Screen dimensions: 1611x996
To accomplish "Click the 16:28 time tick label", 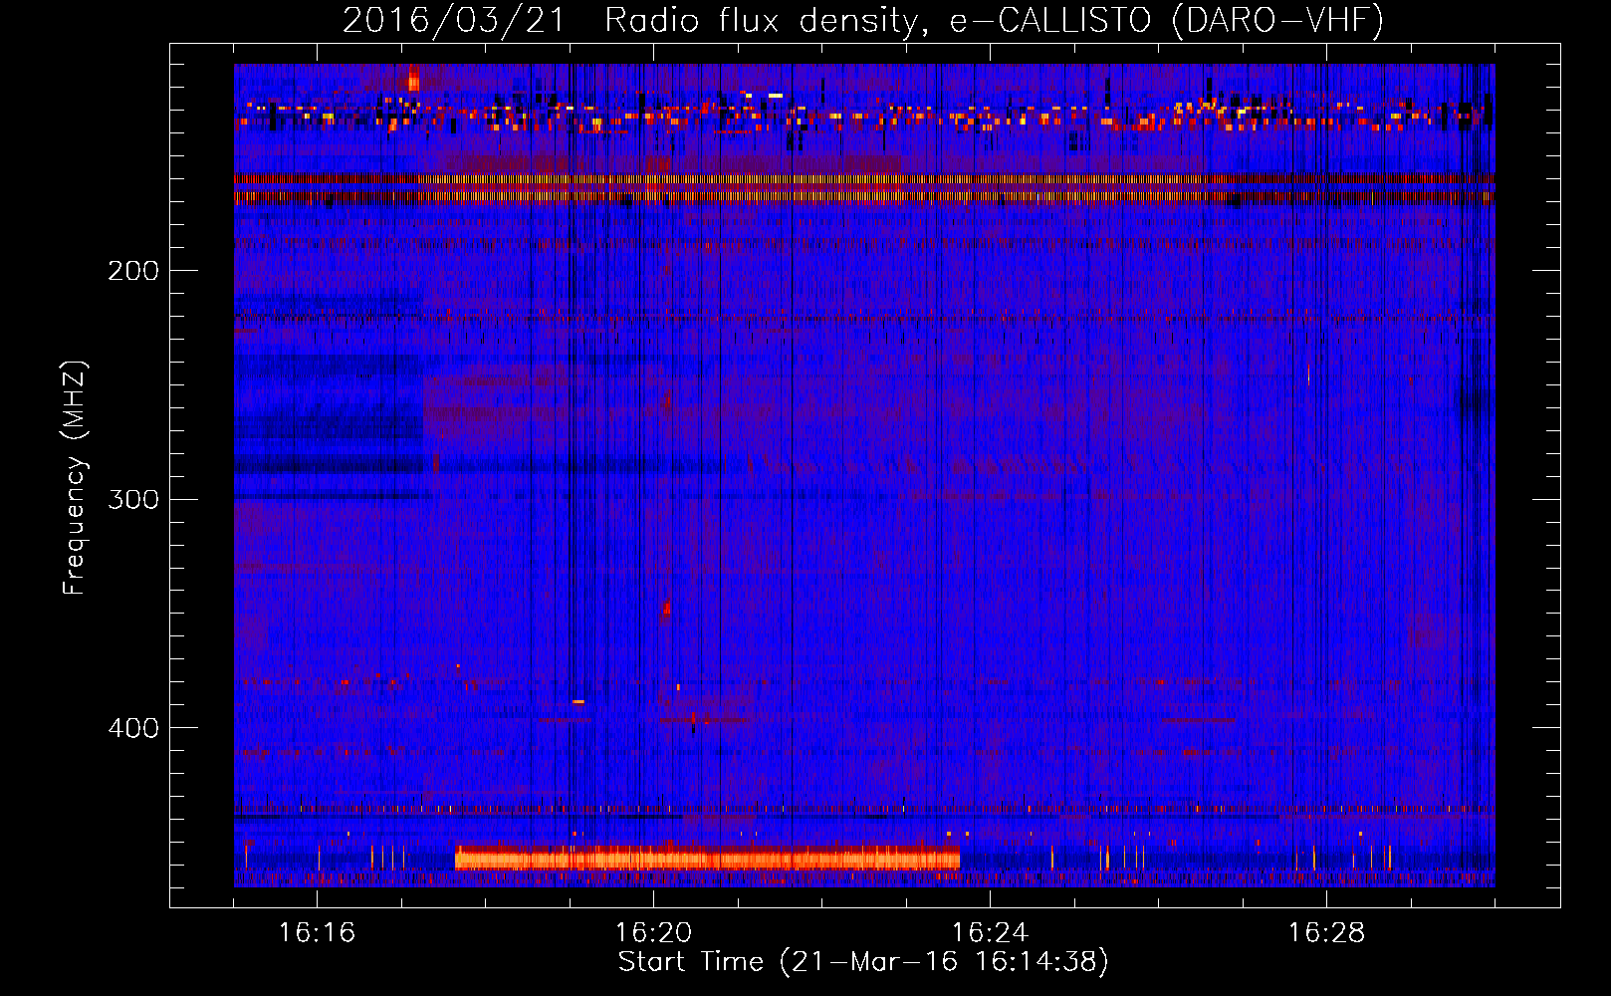I will pos(1326,933).
